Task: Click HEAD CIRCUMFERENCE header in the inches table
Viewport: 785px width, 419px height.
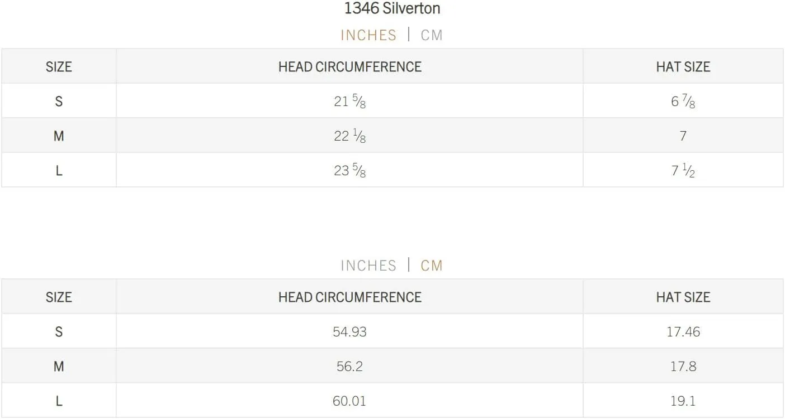Action: tap(349, 66)
